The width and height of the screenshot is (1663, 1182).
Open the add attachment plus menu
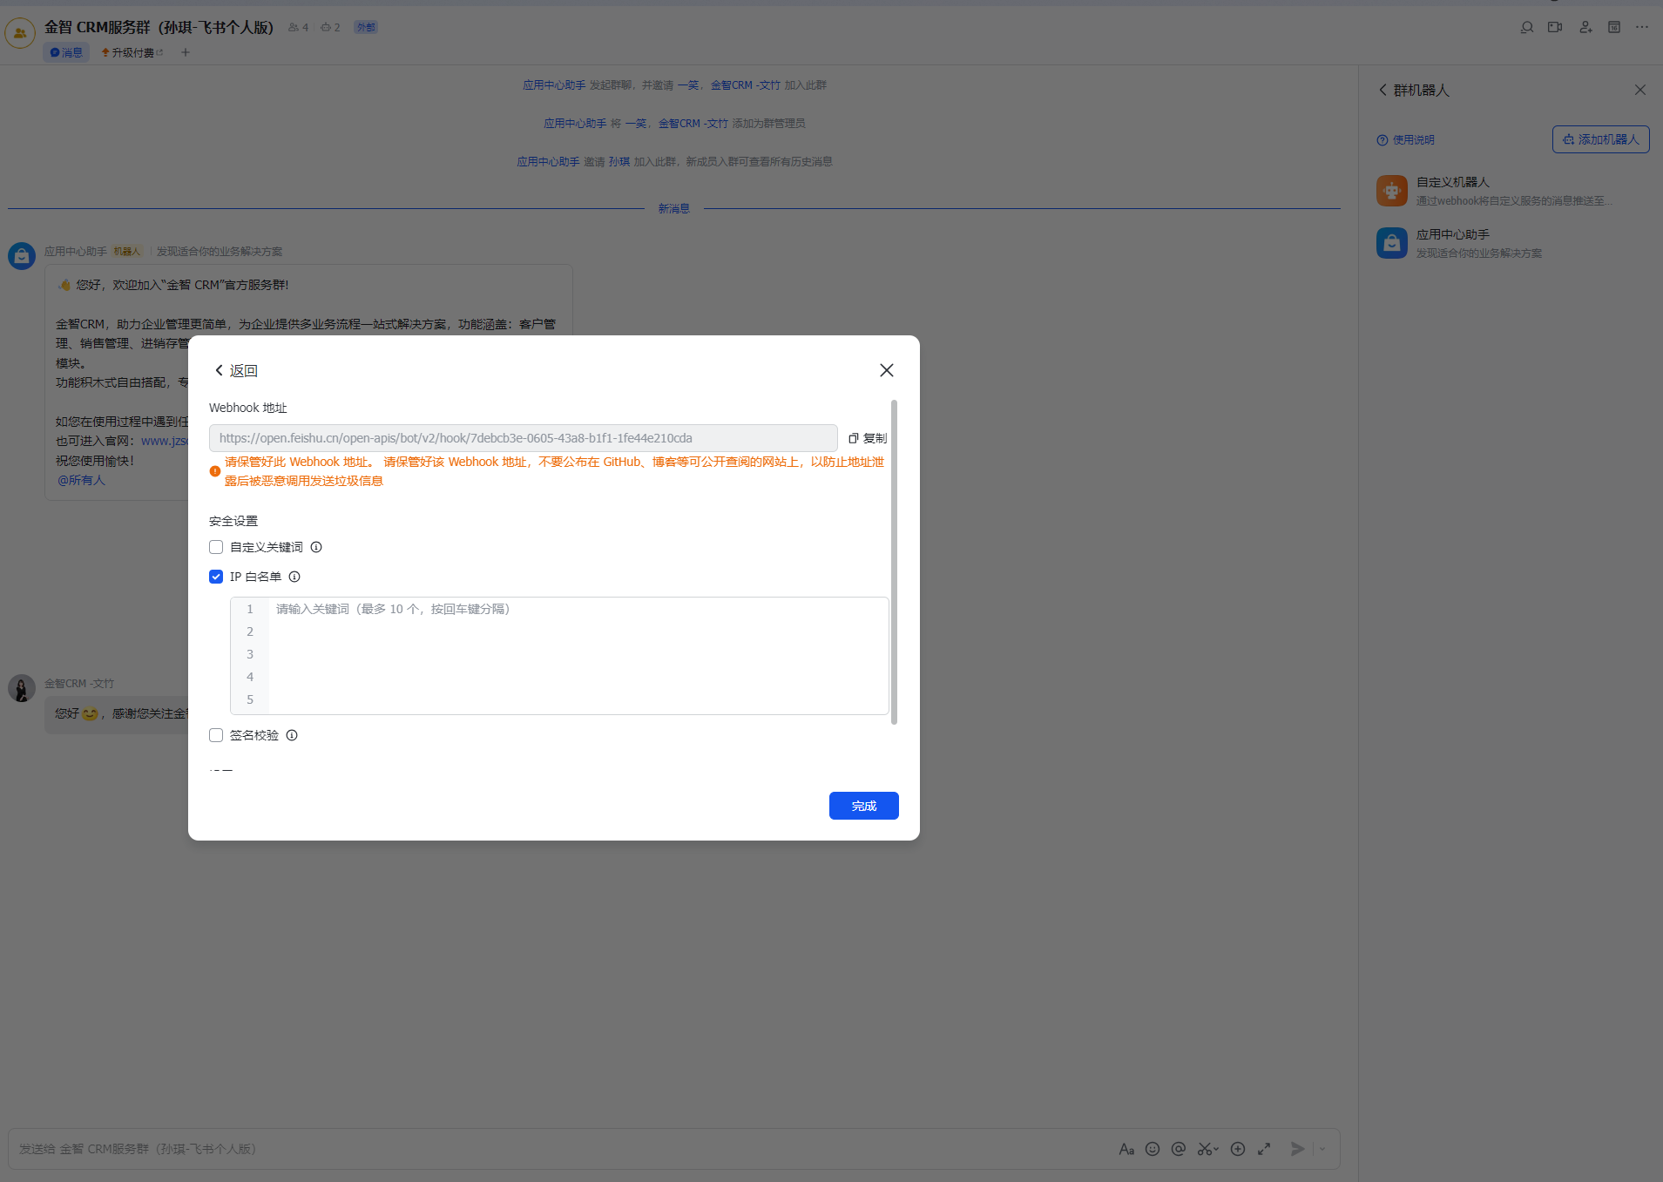1238,1149
